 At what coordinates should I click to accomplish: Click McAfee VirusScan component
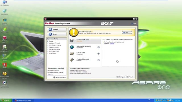53,71
